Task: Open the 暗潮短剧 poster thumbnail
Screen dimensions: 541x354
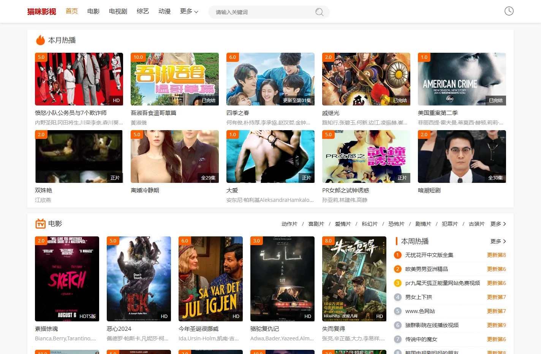Action: [462, 156]
